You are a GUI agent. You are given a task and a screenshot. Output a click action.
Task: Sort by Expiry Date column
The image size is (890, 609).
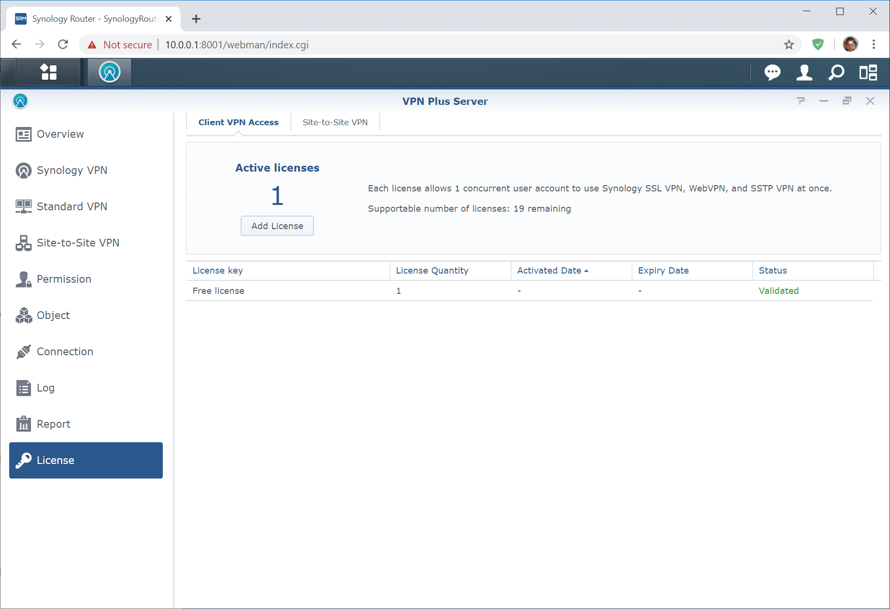pos(692,271)
